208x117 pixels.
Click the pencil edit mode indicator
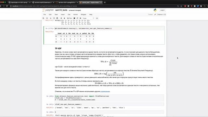click(155, 14)
